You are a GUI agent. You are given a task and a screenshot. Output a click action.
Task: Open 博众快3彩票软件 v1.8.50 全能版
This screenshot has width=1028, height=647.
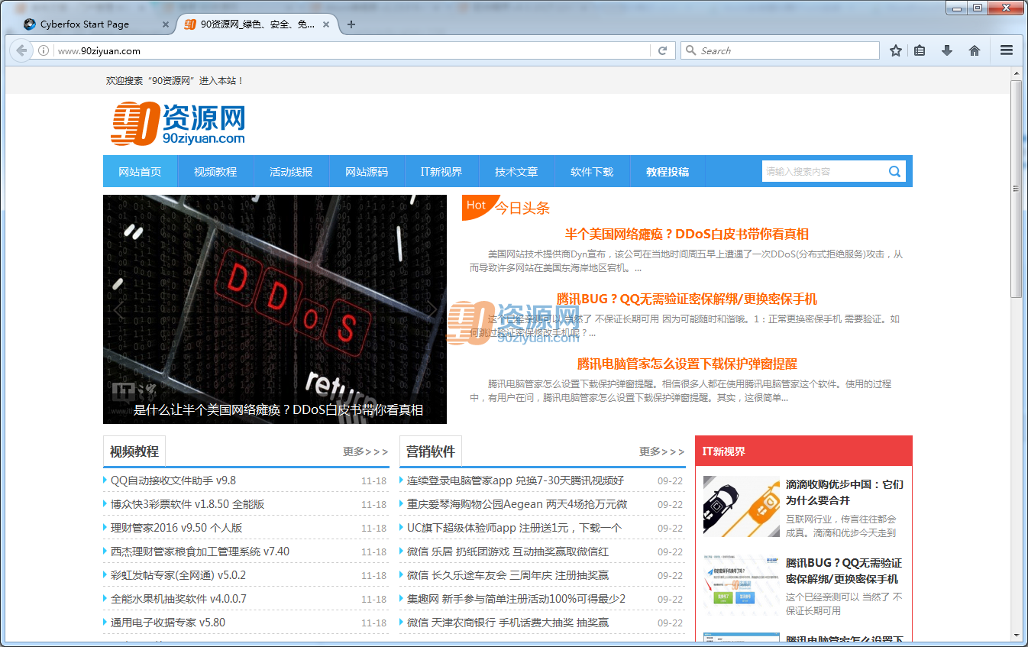coord(187,504)
